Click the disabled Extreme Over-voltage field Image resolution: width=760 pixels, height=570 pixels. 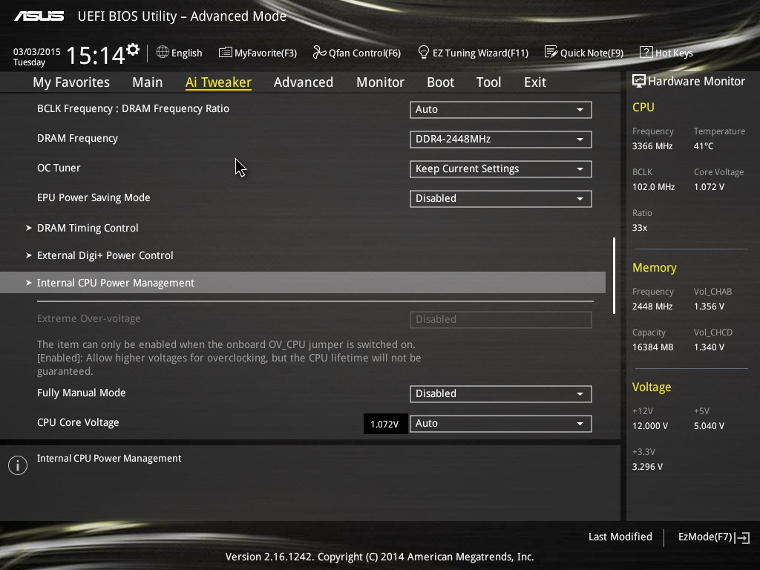(x=501, y=319)
